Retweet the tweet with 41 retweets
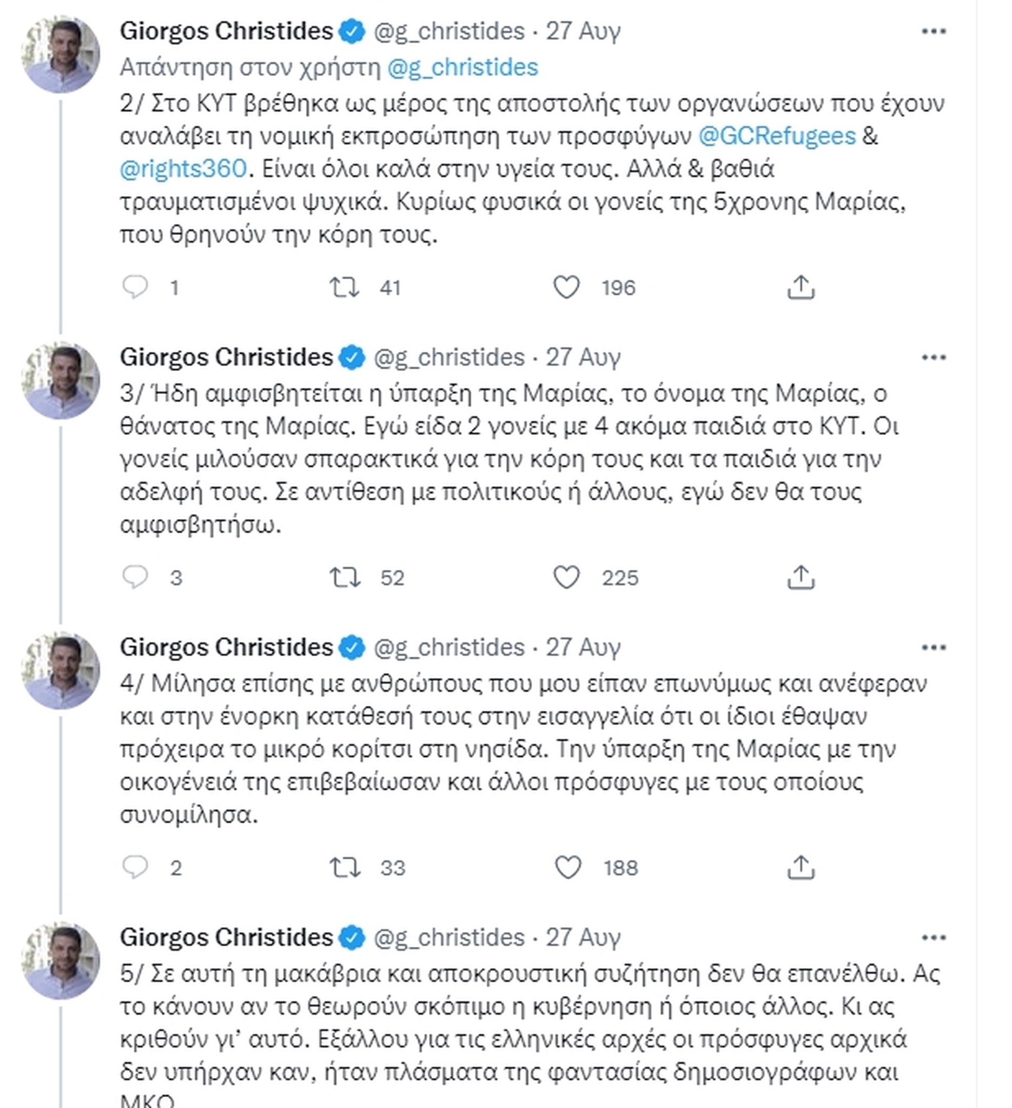Screen dimensions: 1012x1108 point(345,287)
